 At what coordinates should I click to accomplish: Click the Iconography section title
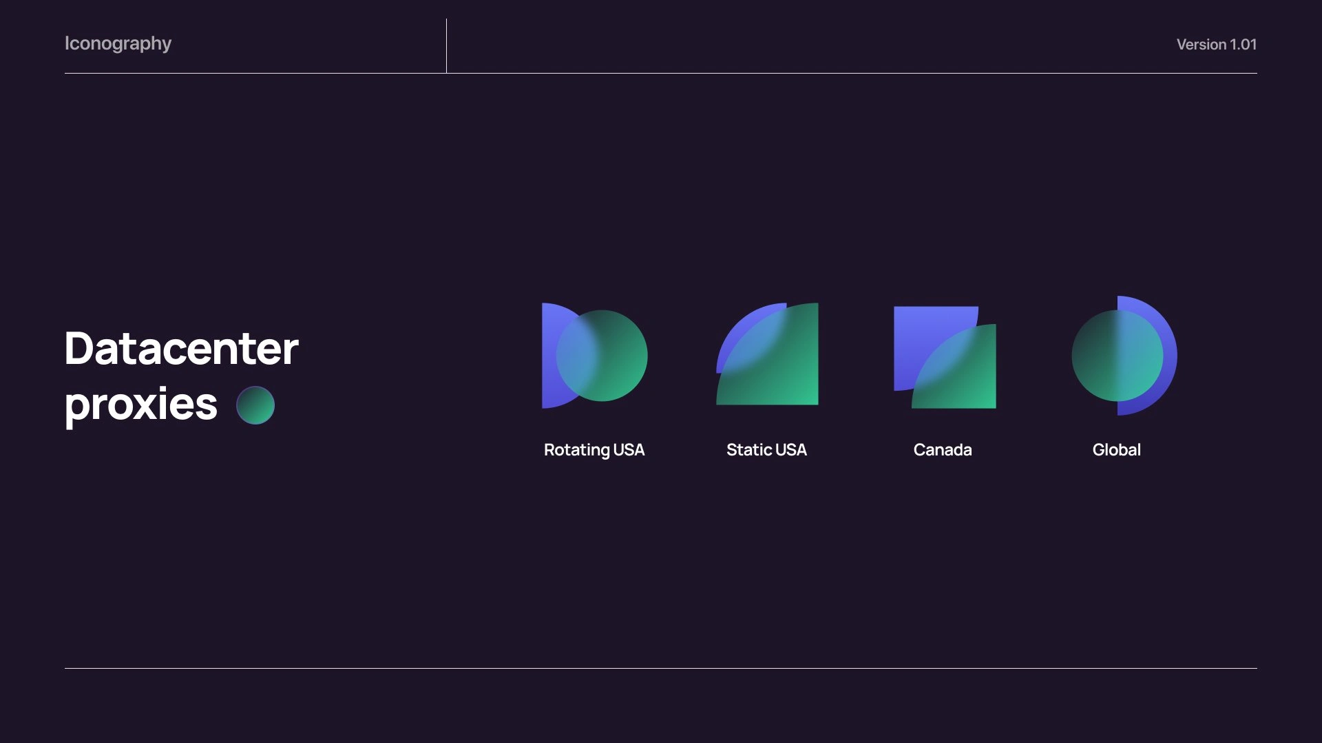(x=118, y=43)
